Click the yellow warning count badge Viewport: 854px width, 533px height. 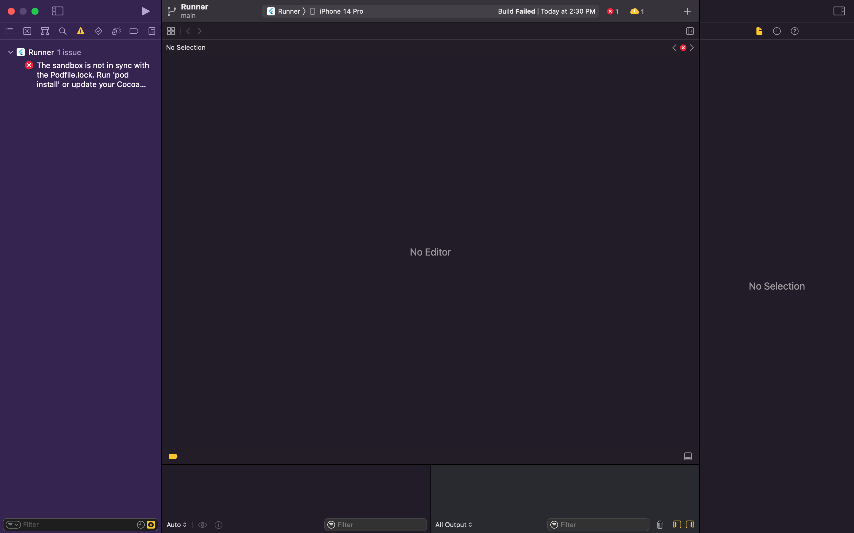coord(637,11)
